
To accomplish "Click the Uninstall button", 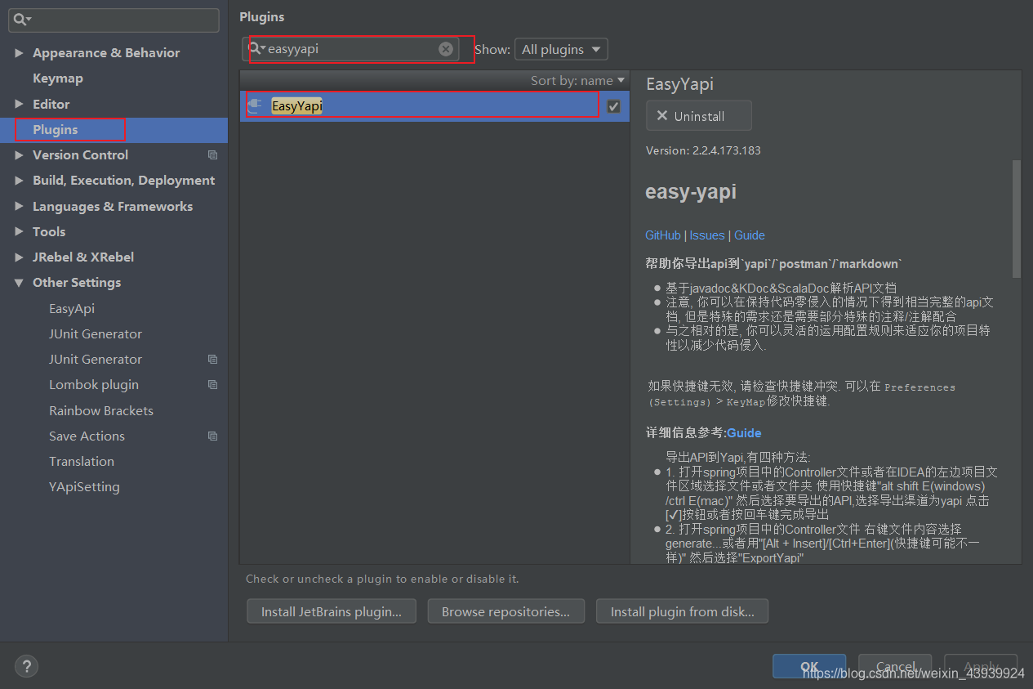I will tap(699, 116).
